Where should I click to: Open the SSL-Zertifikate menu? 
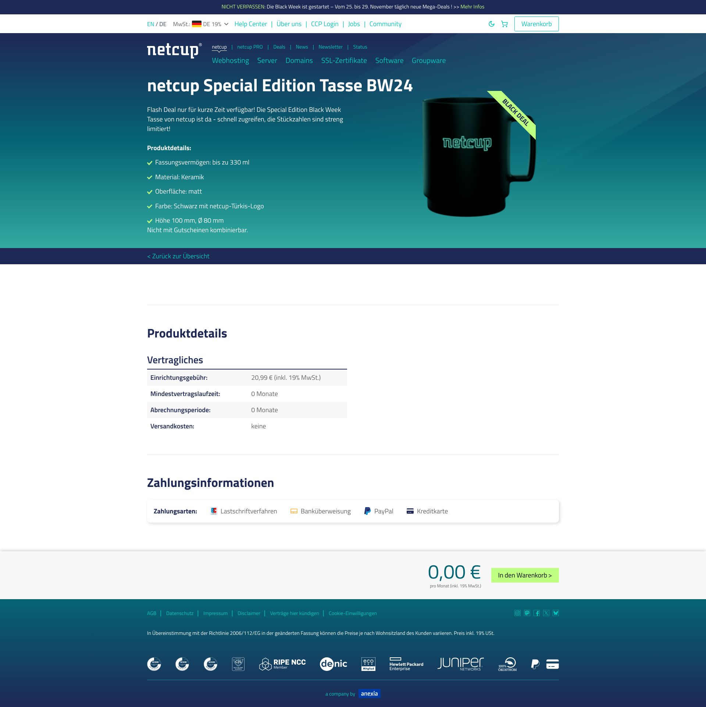344,60
